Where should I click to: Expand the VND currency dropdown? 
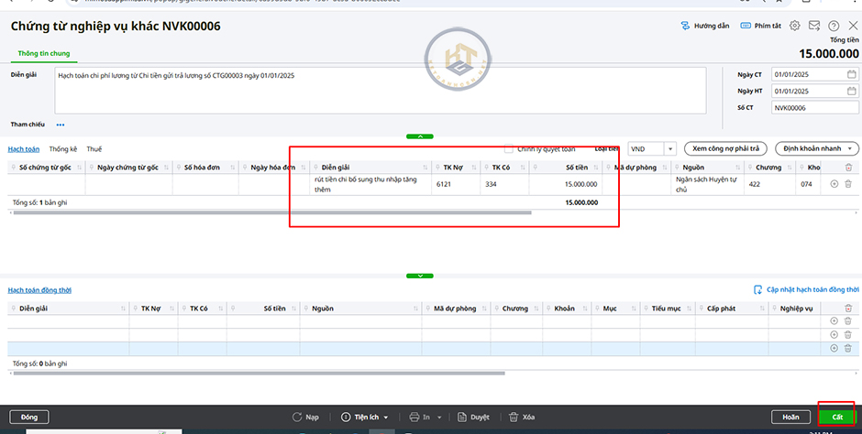[x=670, y=148]
